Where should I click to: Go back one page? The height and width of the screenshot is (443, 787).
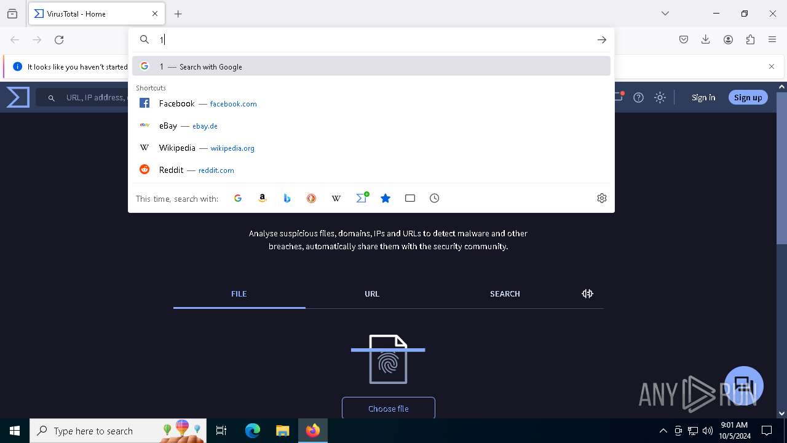pos(15,39)
